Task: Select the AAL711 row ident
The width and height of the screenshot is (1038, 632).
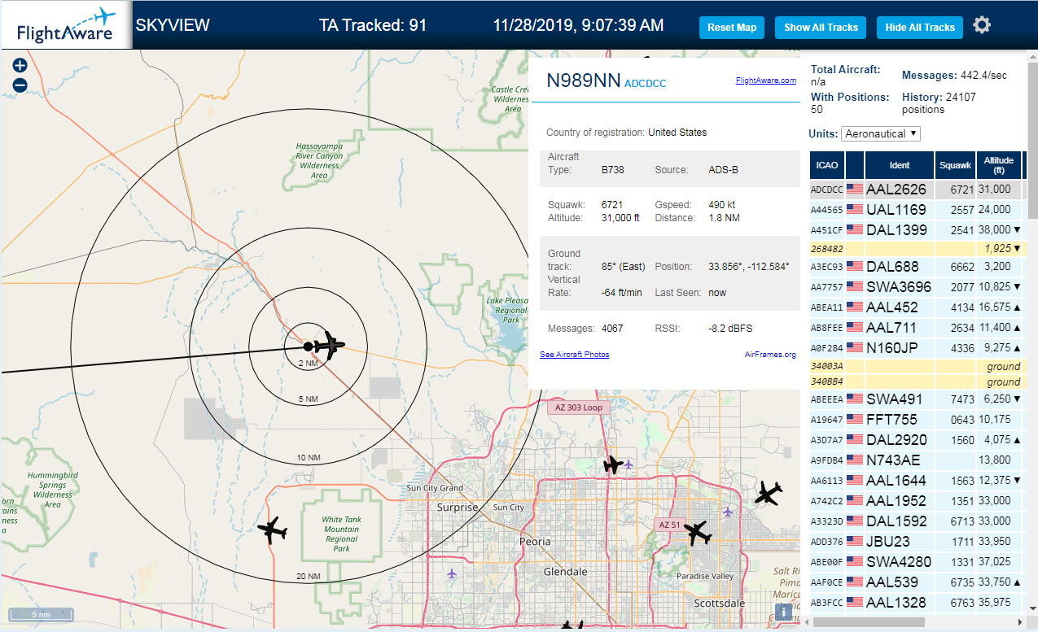Action: coord(891,328)
